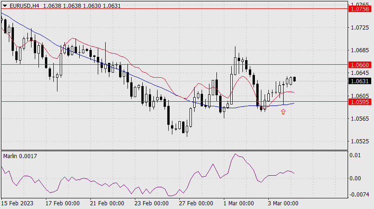Image resolution: width=374 pixels, height=209 pixels.
Task: Click the red horizontal line at 1.0595
Action: point(175,102)
